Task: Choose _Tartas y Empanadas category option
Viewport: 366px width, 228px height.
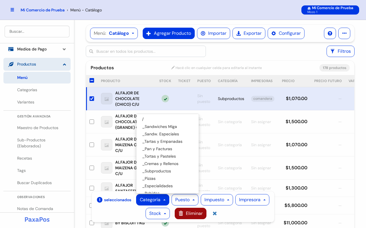Action: pyautogui.click(x=168, y=141)
